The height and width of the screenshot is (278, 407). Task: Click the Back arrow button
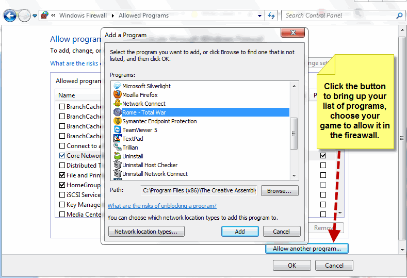[x=10, y=16]
